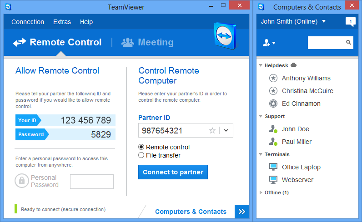Click the Allow Remote Control heading
Image resolution: width=362 pixels, height=222 pixels.
pyautogui.click(x=57, y=70)
